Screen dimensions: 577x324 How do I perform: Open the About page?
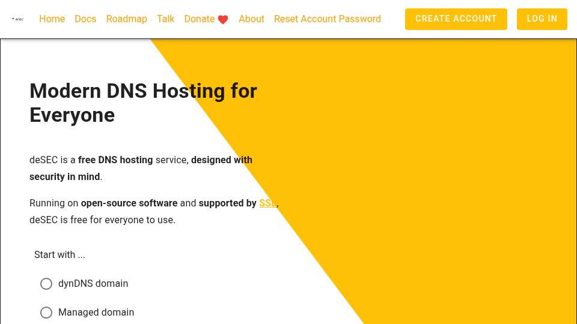point(251,19)
